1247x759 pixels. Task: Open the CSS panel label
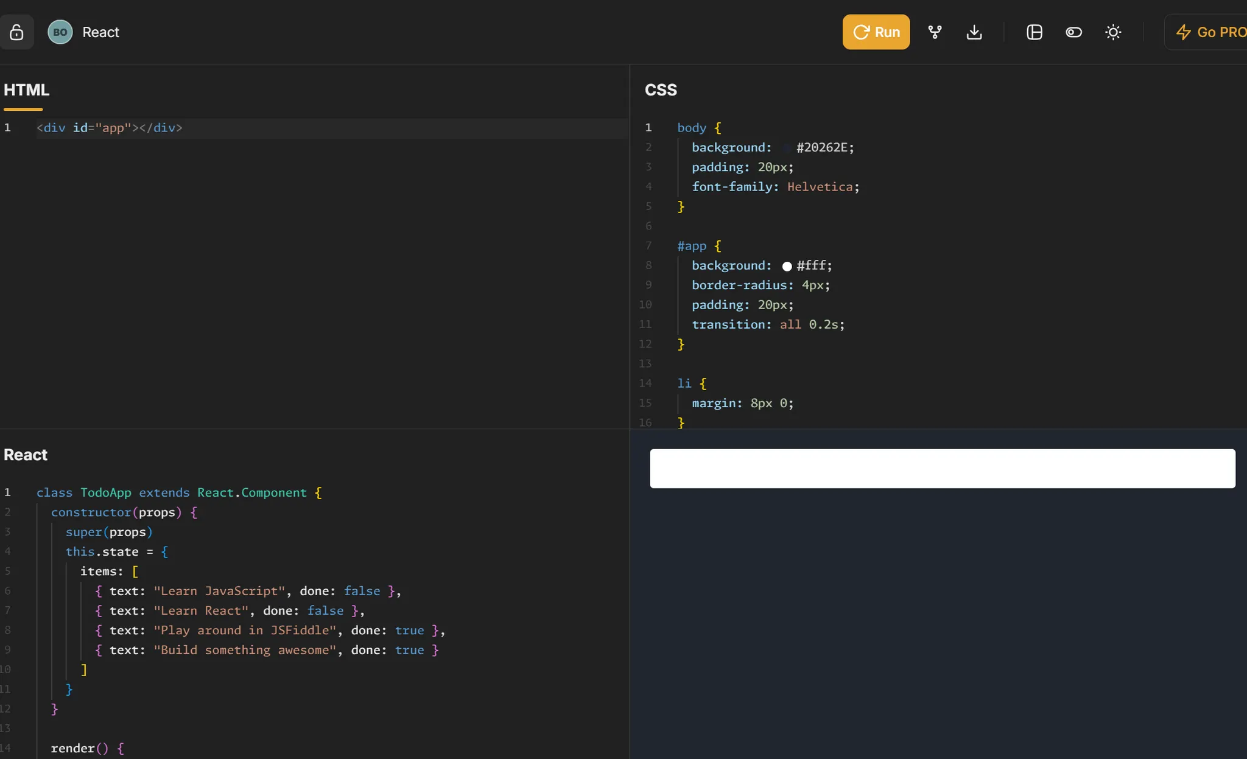(661, 90)
